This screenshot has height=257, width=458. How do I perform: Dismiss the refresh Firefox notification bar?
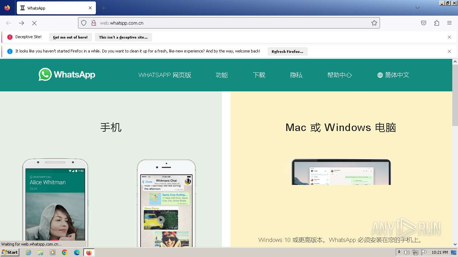click(449, 51)
